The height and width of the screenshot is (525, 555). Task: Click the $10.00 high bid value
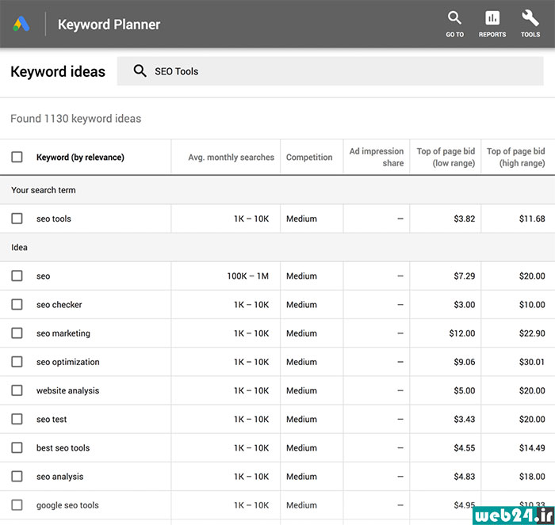532,304
